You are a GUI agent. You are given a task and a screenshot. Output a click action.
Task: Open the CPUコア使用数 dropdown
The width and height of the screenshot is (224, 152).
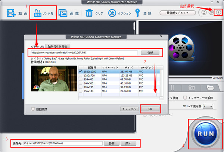208,106
